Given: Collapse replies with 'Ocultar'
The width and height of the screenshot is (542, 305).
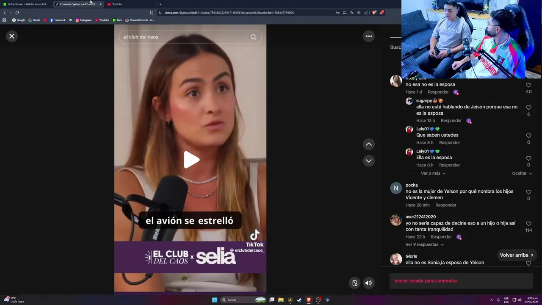Looking at the screenshot, I should [x=522, y=173].
